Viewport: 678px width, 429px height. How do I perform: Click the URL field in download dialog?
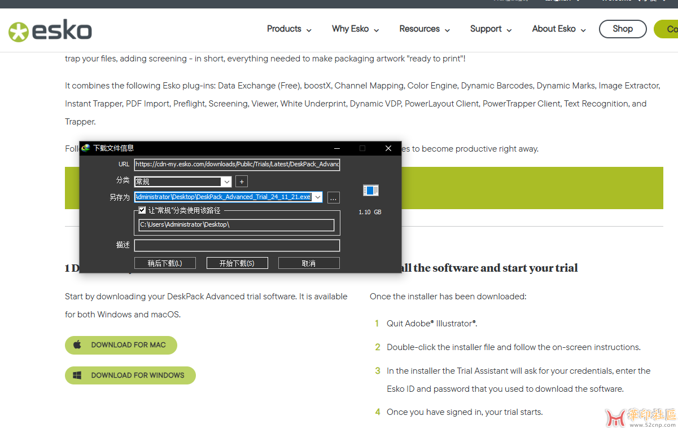[237, 164]
